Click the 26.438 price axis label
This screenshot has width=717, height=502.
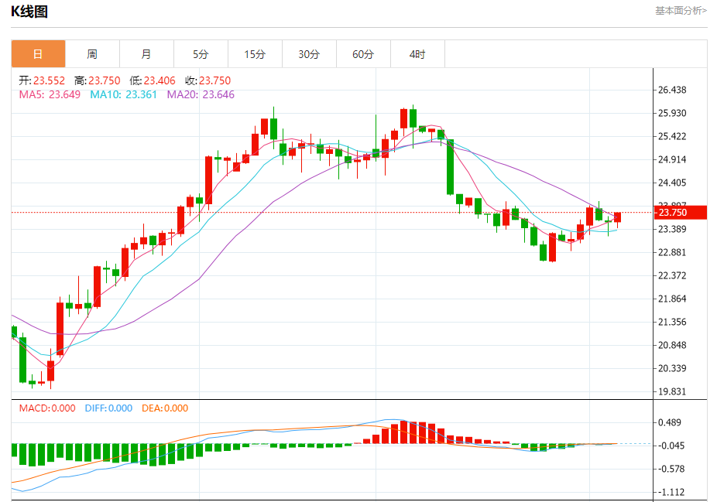click(x=672, y=90)
